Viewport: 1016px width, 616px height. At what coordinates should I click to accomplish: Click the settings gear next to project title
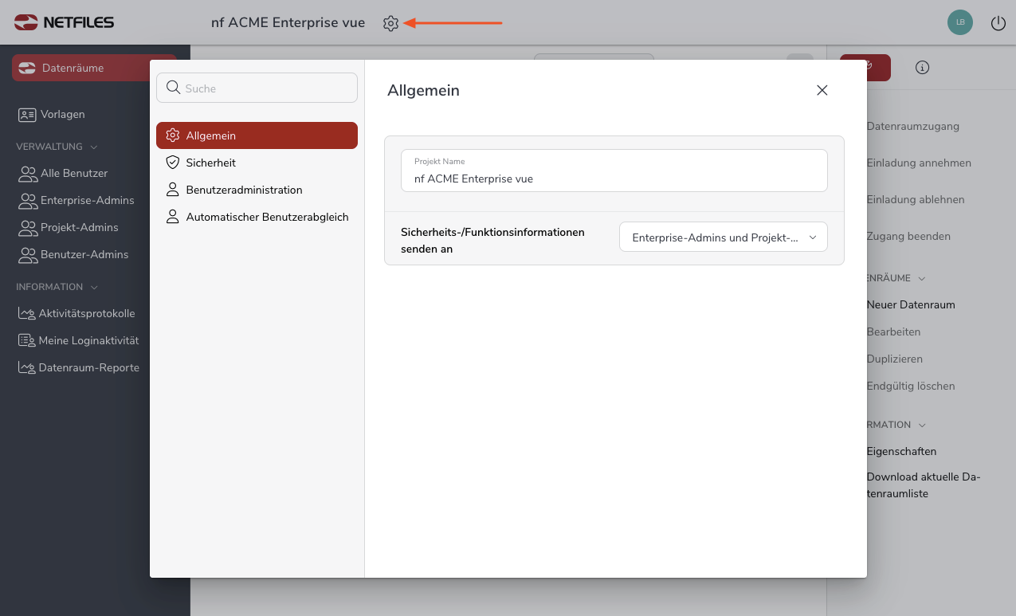[x=390, y=24]
